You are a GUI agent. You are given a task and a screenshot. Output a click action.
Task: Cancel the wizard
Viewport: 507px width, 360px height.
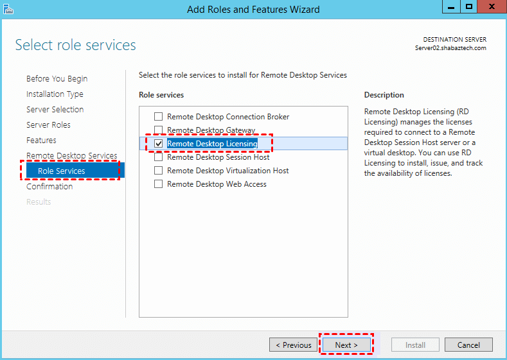pyautogui.click(x=468, y=345)
